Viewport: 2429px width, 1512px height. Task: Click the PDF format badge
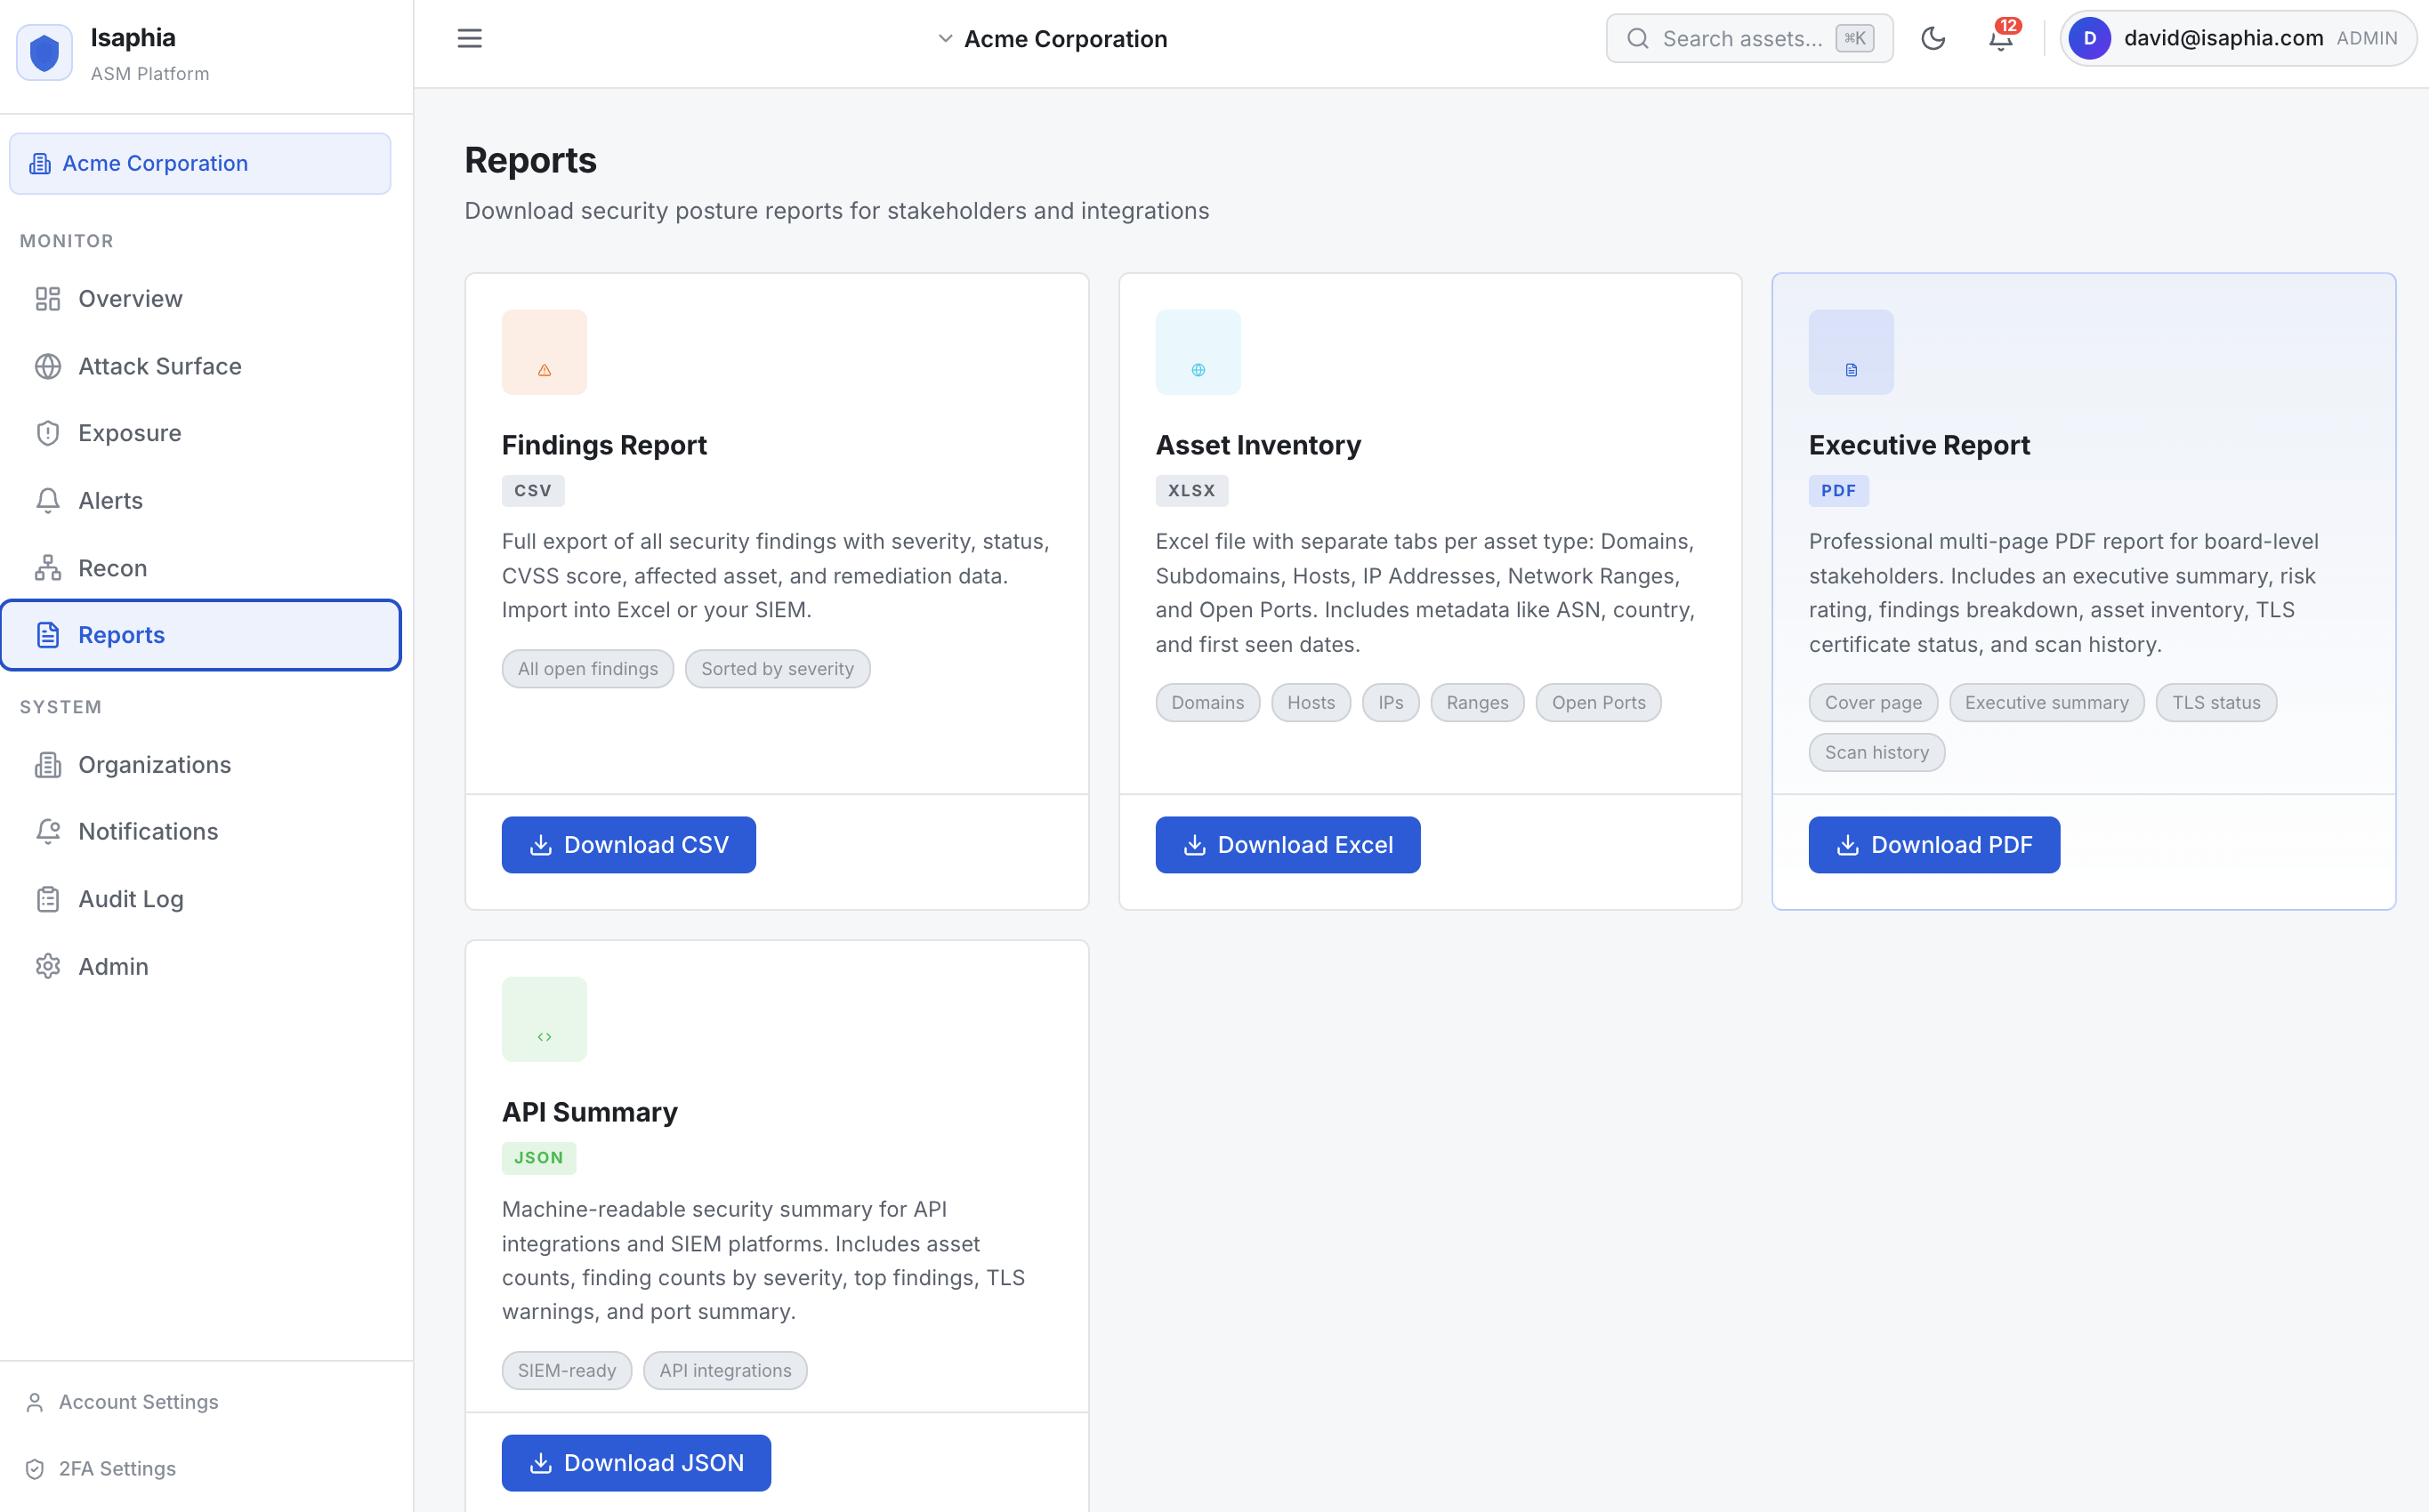click(1839, 491)
